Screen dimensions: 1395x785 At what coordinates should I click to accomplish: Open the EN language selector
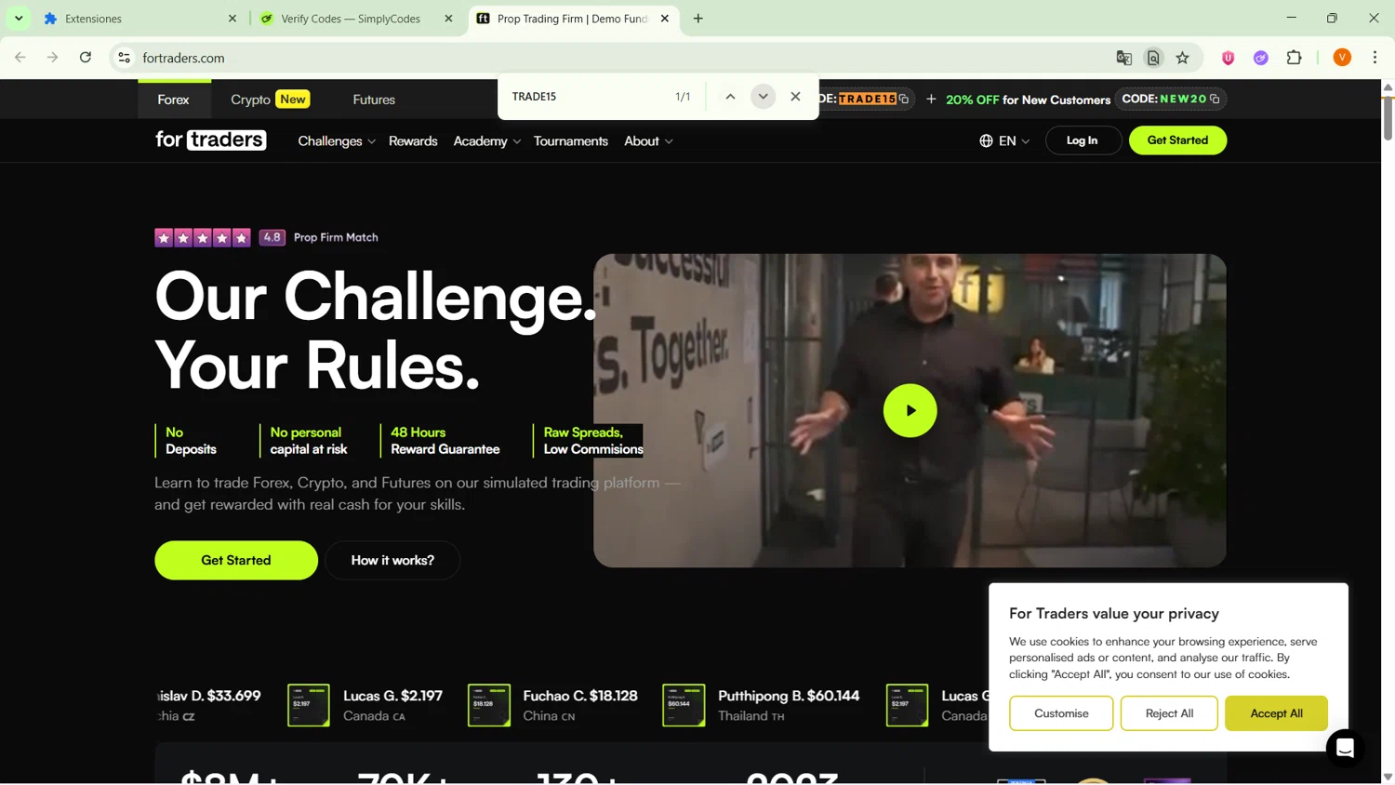pyautogui.click(x=1004, y=141)
